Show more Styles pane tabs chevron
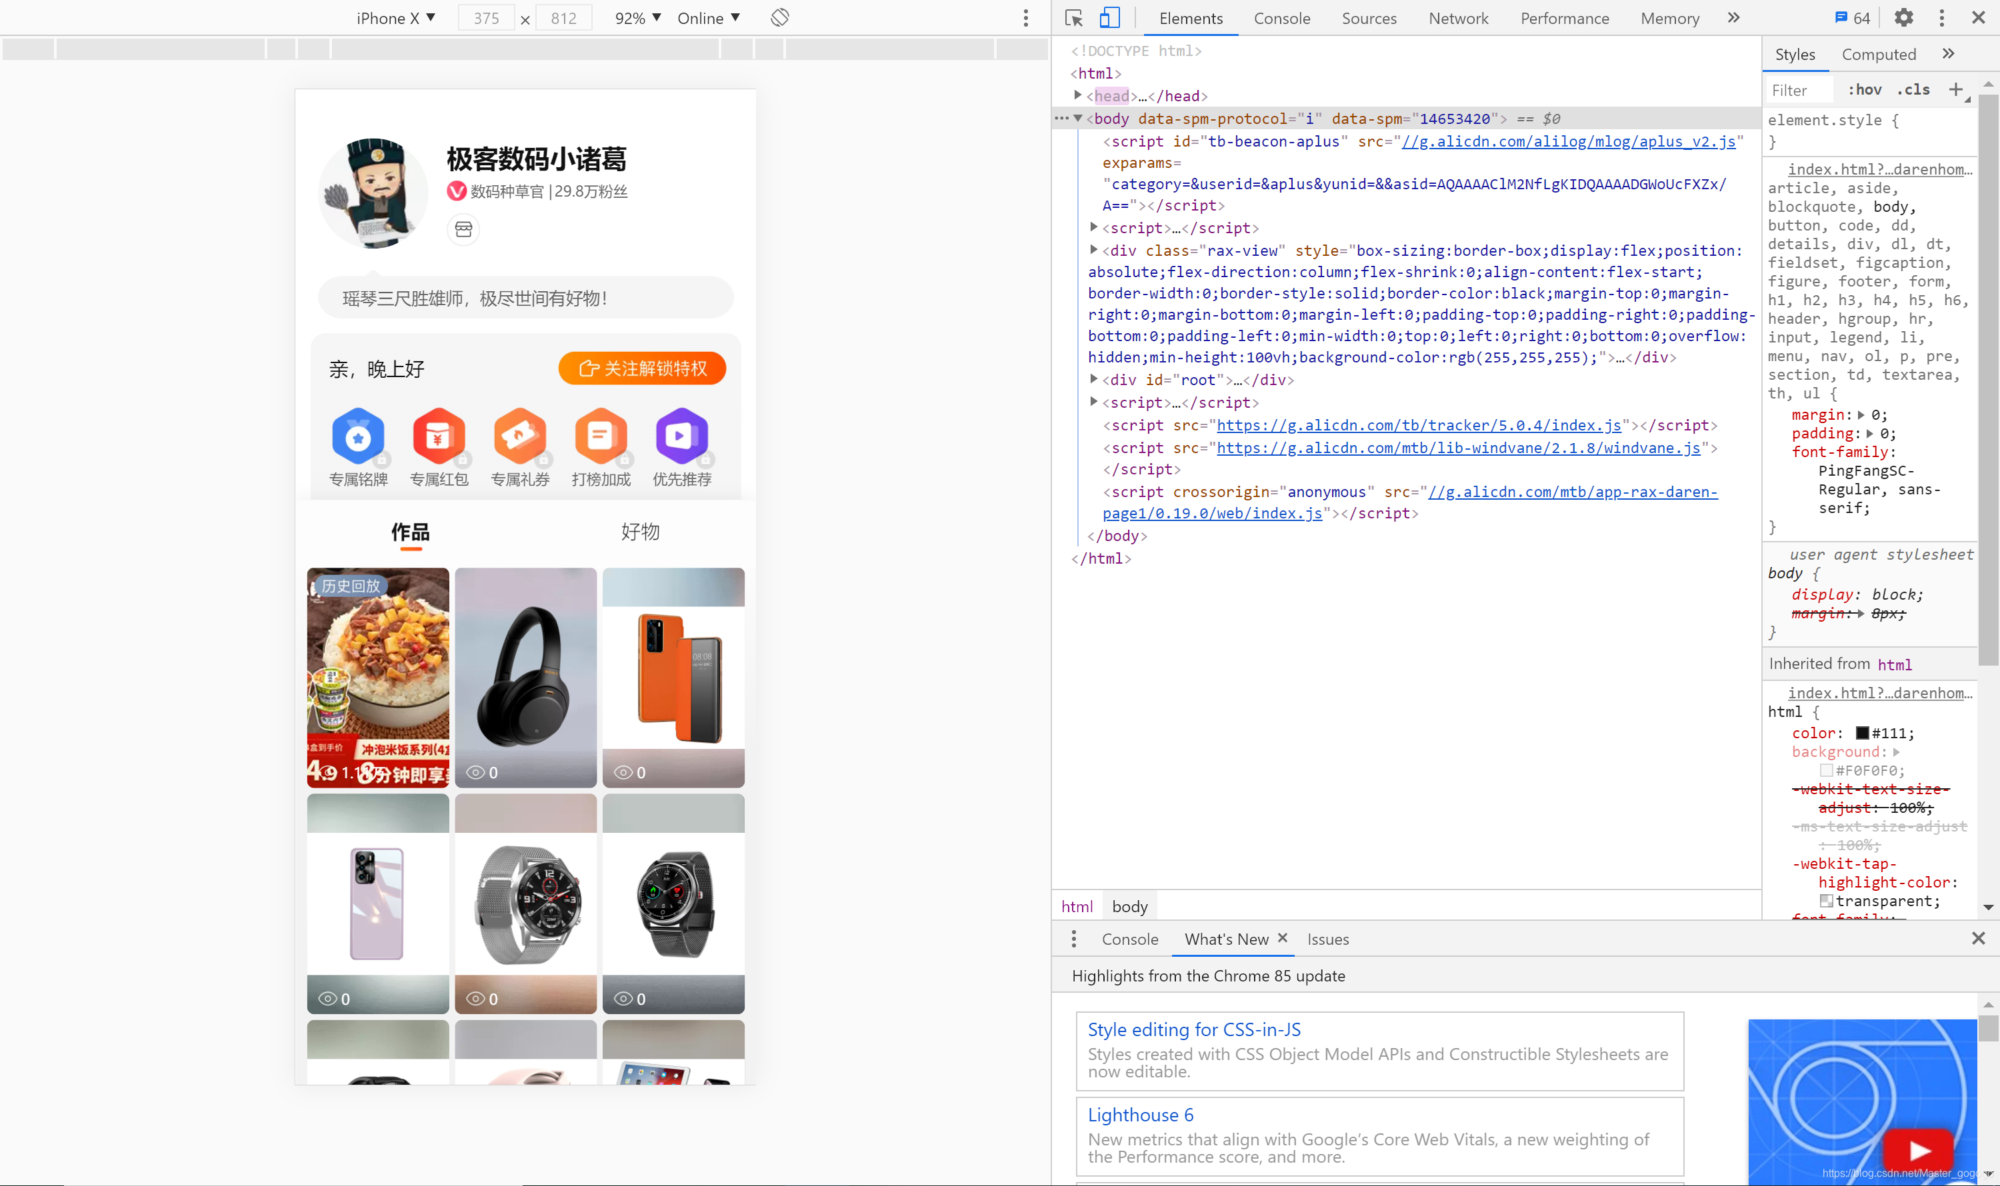Viewport: 2000px width, 1186px height. pyautogui.click(x=1948, y=53)
